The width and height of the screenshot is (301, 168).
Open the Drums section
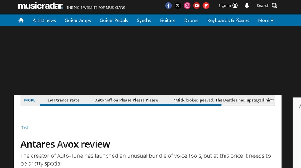pos(192,20)
